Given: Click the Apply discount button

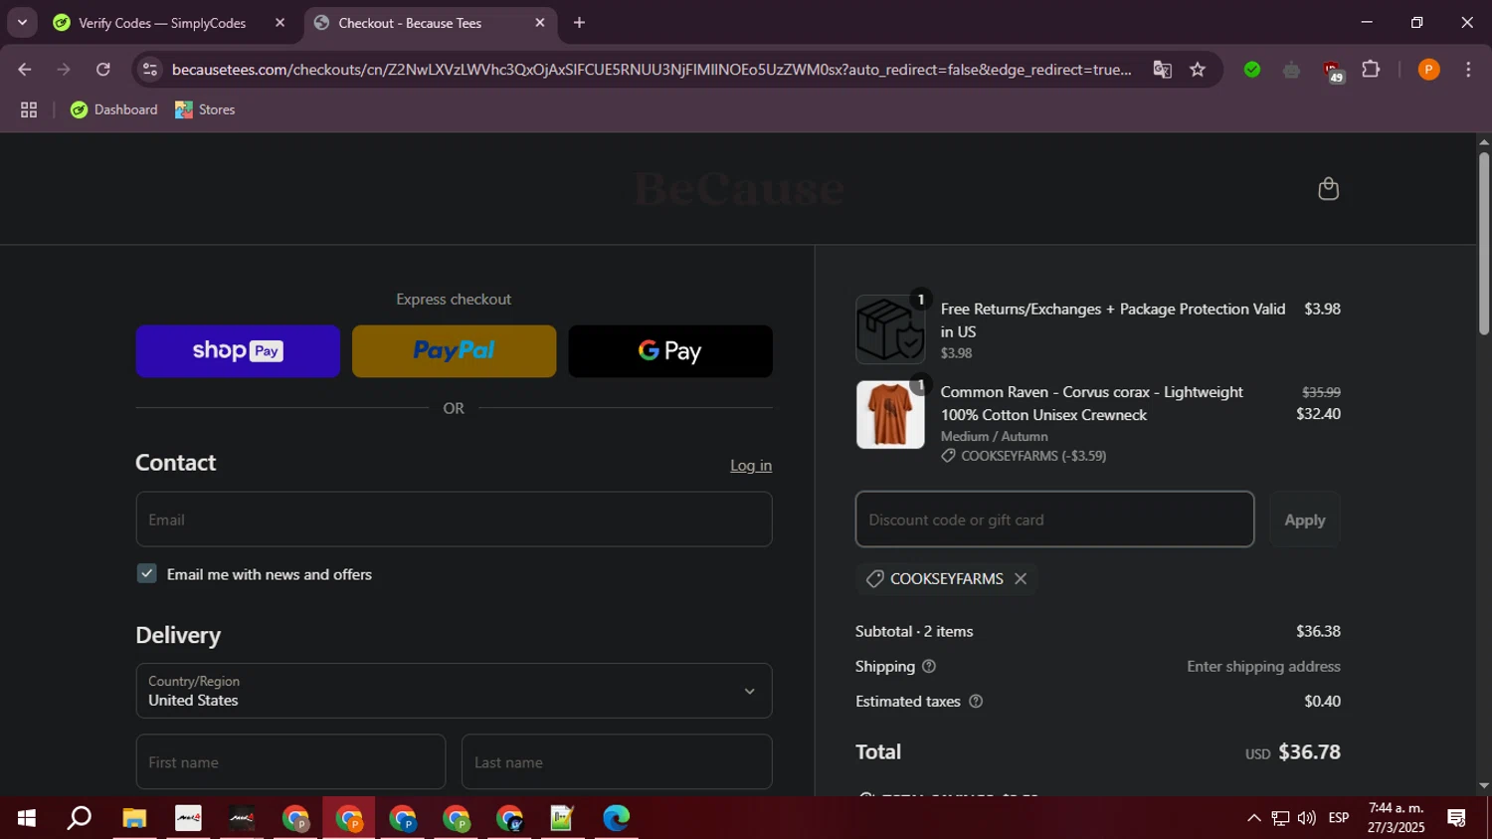Looking at the screenshot, I should coord(1304,520).
